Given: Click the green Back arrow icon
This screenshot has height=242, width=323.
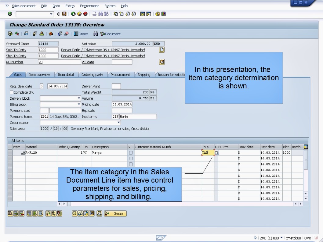Looking at the screenshot, I should click(x=73, y=14).
